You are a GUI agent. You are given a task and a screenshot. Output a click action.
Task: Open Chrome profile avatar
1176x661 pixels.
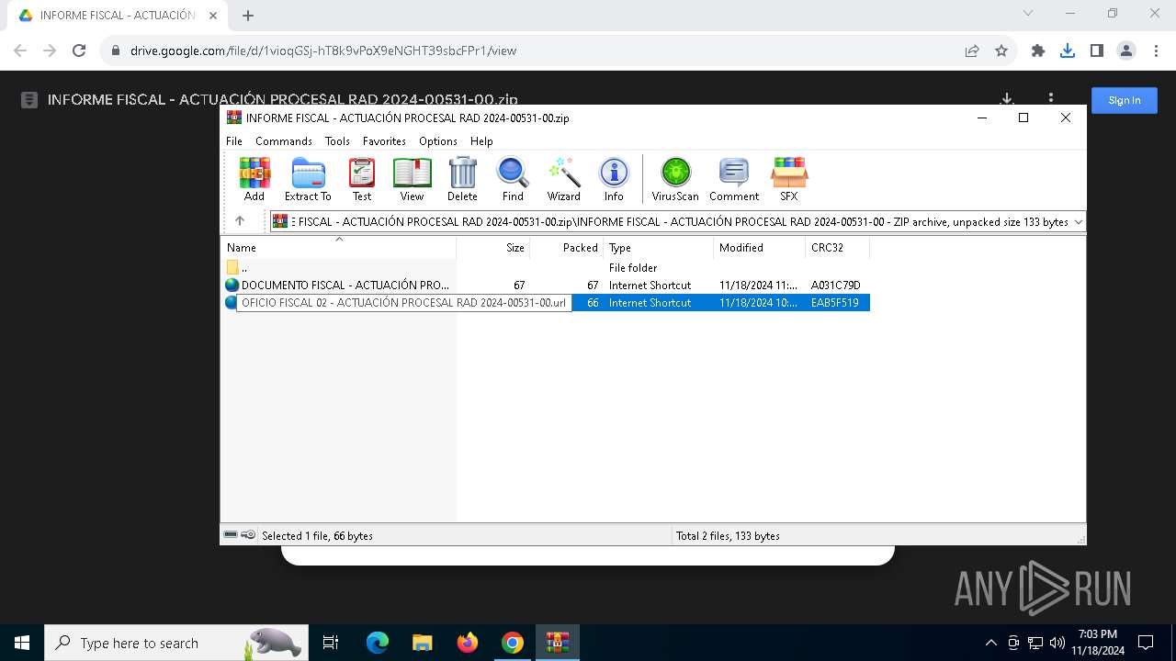(1126, 50)
